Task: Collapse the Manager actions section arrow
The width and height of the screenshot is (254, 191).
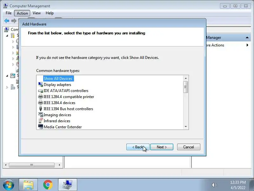Action: [x=247, y=38]
